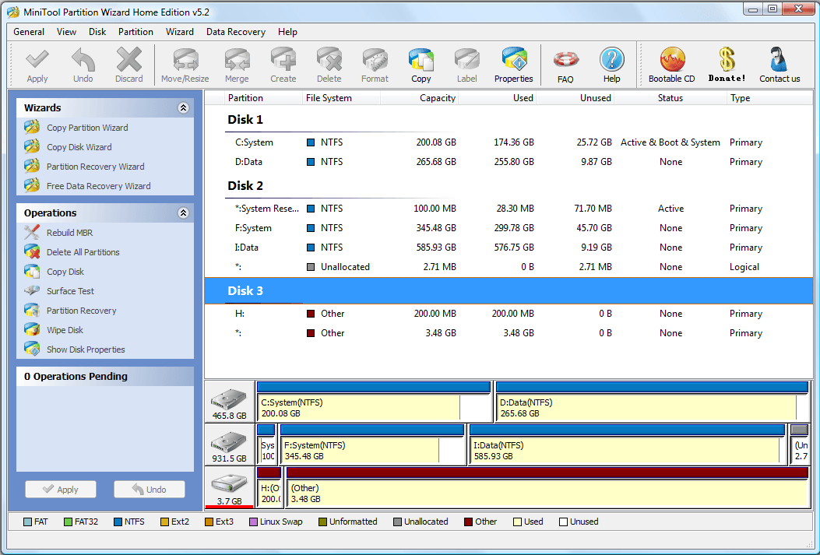The image size is (820, 555).
Task: Select the H: partition row
Action: [x=509, y=314]
